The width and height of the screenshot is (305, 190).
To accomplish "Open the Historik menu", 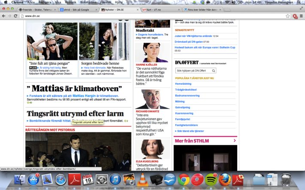I will 70,2.
